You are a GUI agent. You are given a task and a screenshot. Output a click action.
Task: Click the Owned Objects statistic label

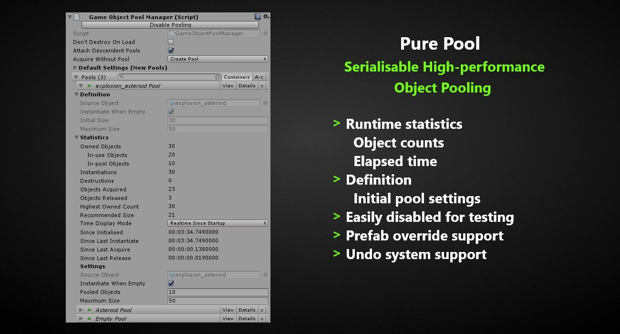[x=101, y=146]
